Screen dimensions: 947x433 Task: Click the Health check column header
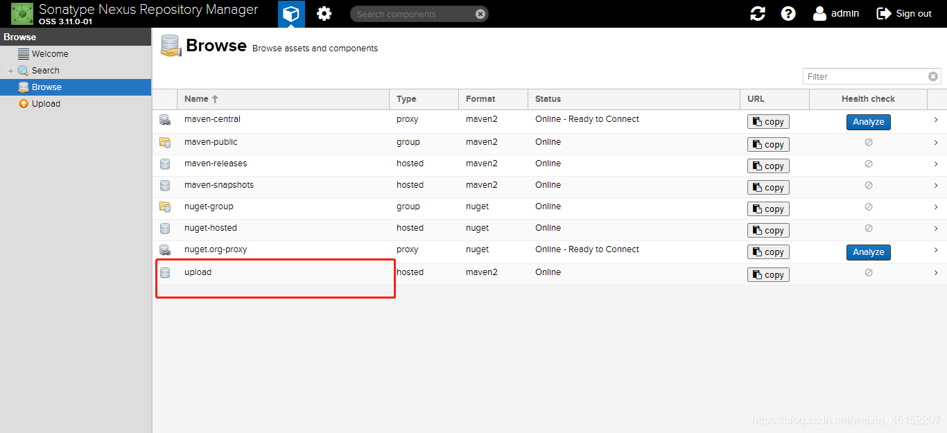(868, 99)
